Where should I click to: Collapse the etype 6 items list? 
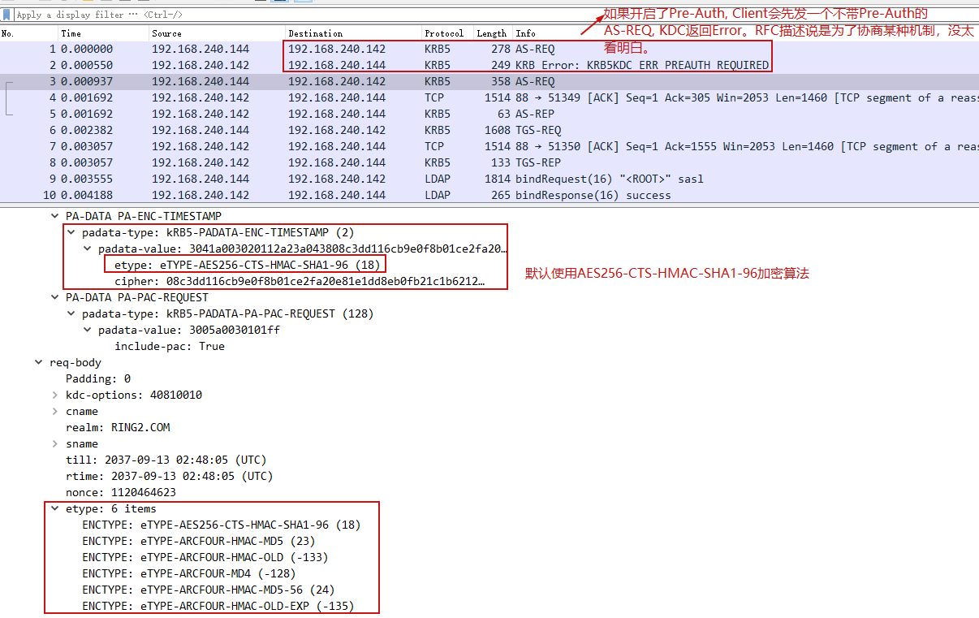(55, 508)
